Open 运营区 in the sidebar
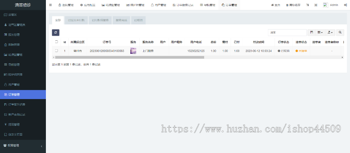The image size is (350, 153). 23,15
